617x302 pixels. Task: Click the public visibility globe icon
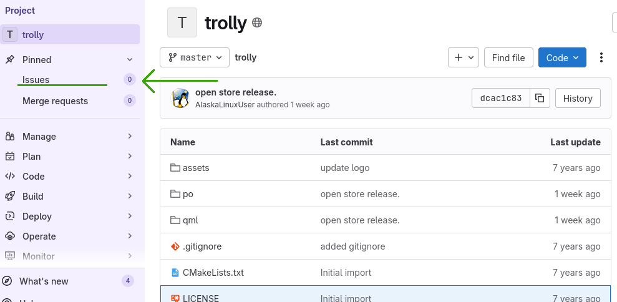coord(257,23)
